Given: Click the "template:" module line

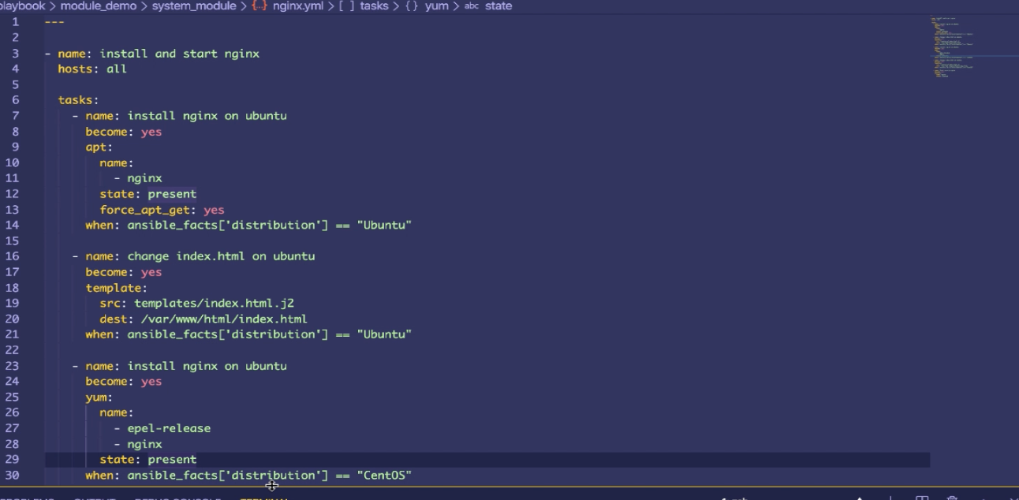Looking at the screenshot, I should tap(117, 288).
